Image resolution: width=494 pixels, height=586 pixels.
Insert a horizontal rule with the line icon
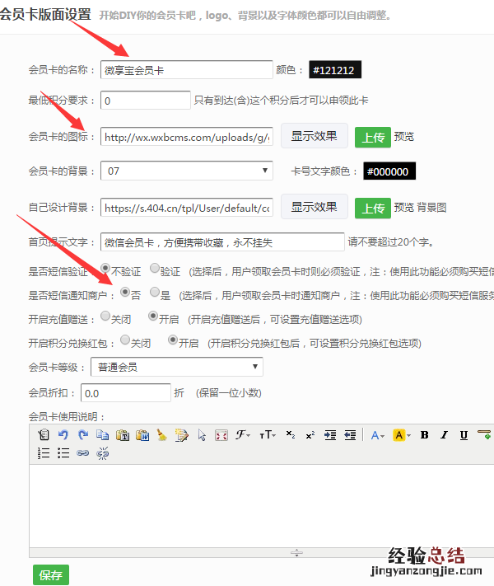484,434
